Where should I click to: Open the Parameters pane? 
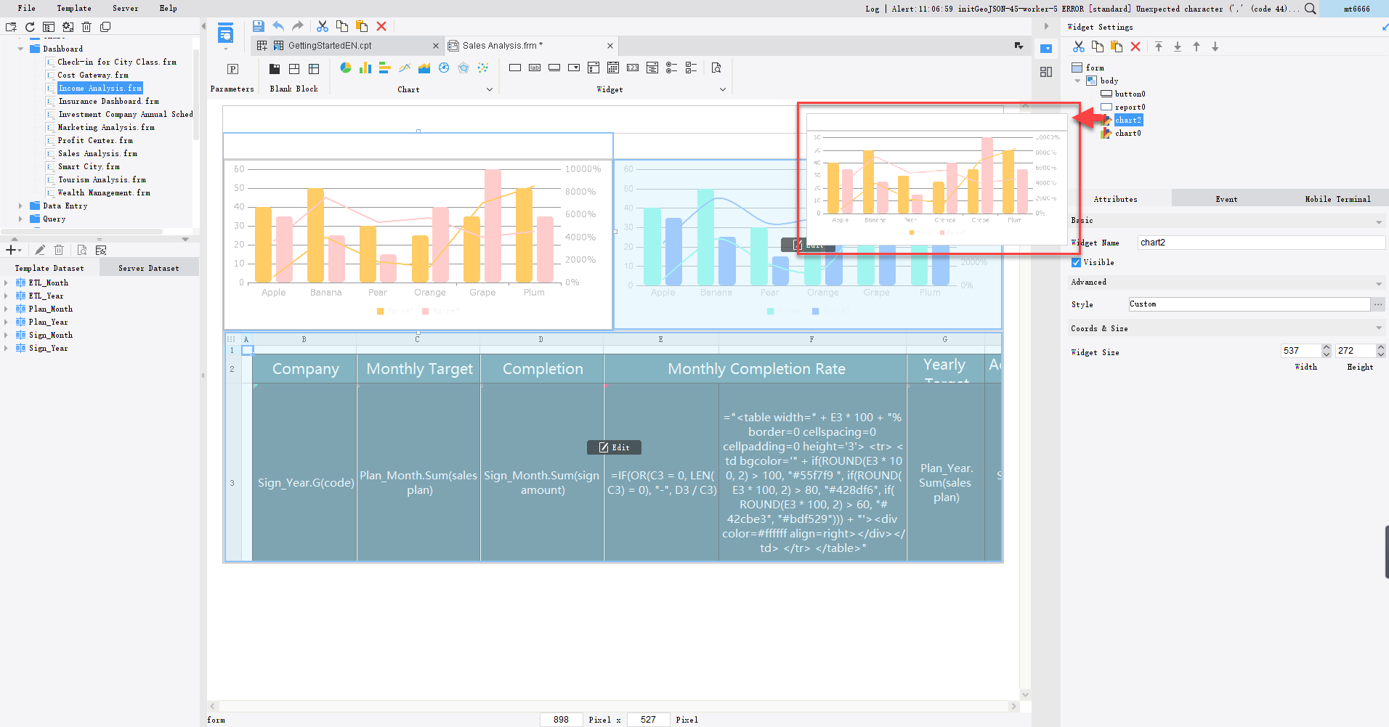coord(232,76)
